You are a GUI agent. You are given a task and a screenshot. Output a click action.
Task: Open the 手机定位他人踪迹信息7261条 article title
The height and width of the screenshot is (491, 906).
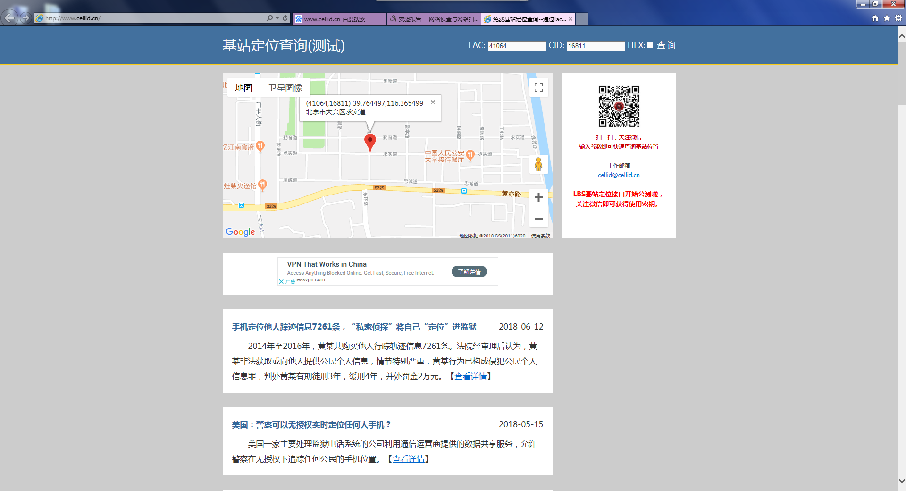coord(354,327)
